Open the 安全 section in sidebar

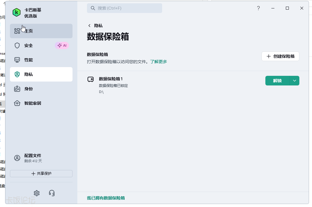point(41,45)
